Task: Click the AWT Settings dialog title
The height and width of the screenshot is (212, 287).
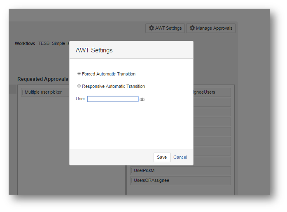Action: coord(94,50)
